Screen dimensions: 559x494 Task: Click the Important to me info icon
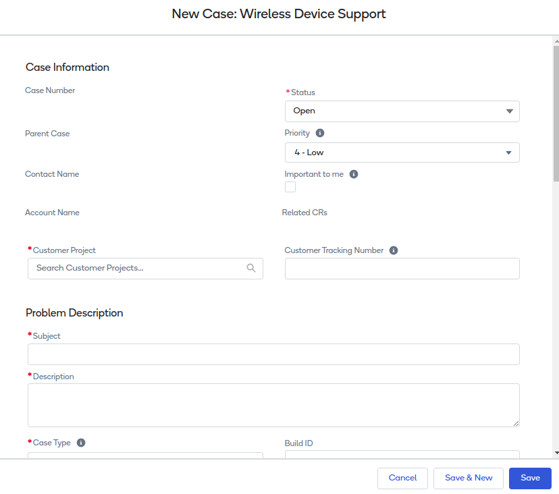point(353,174)
